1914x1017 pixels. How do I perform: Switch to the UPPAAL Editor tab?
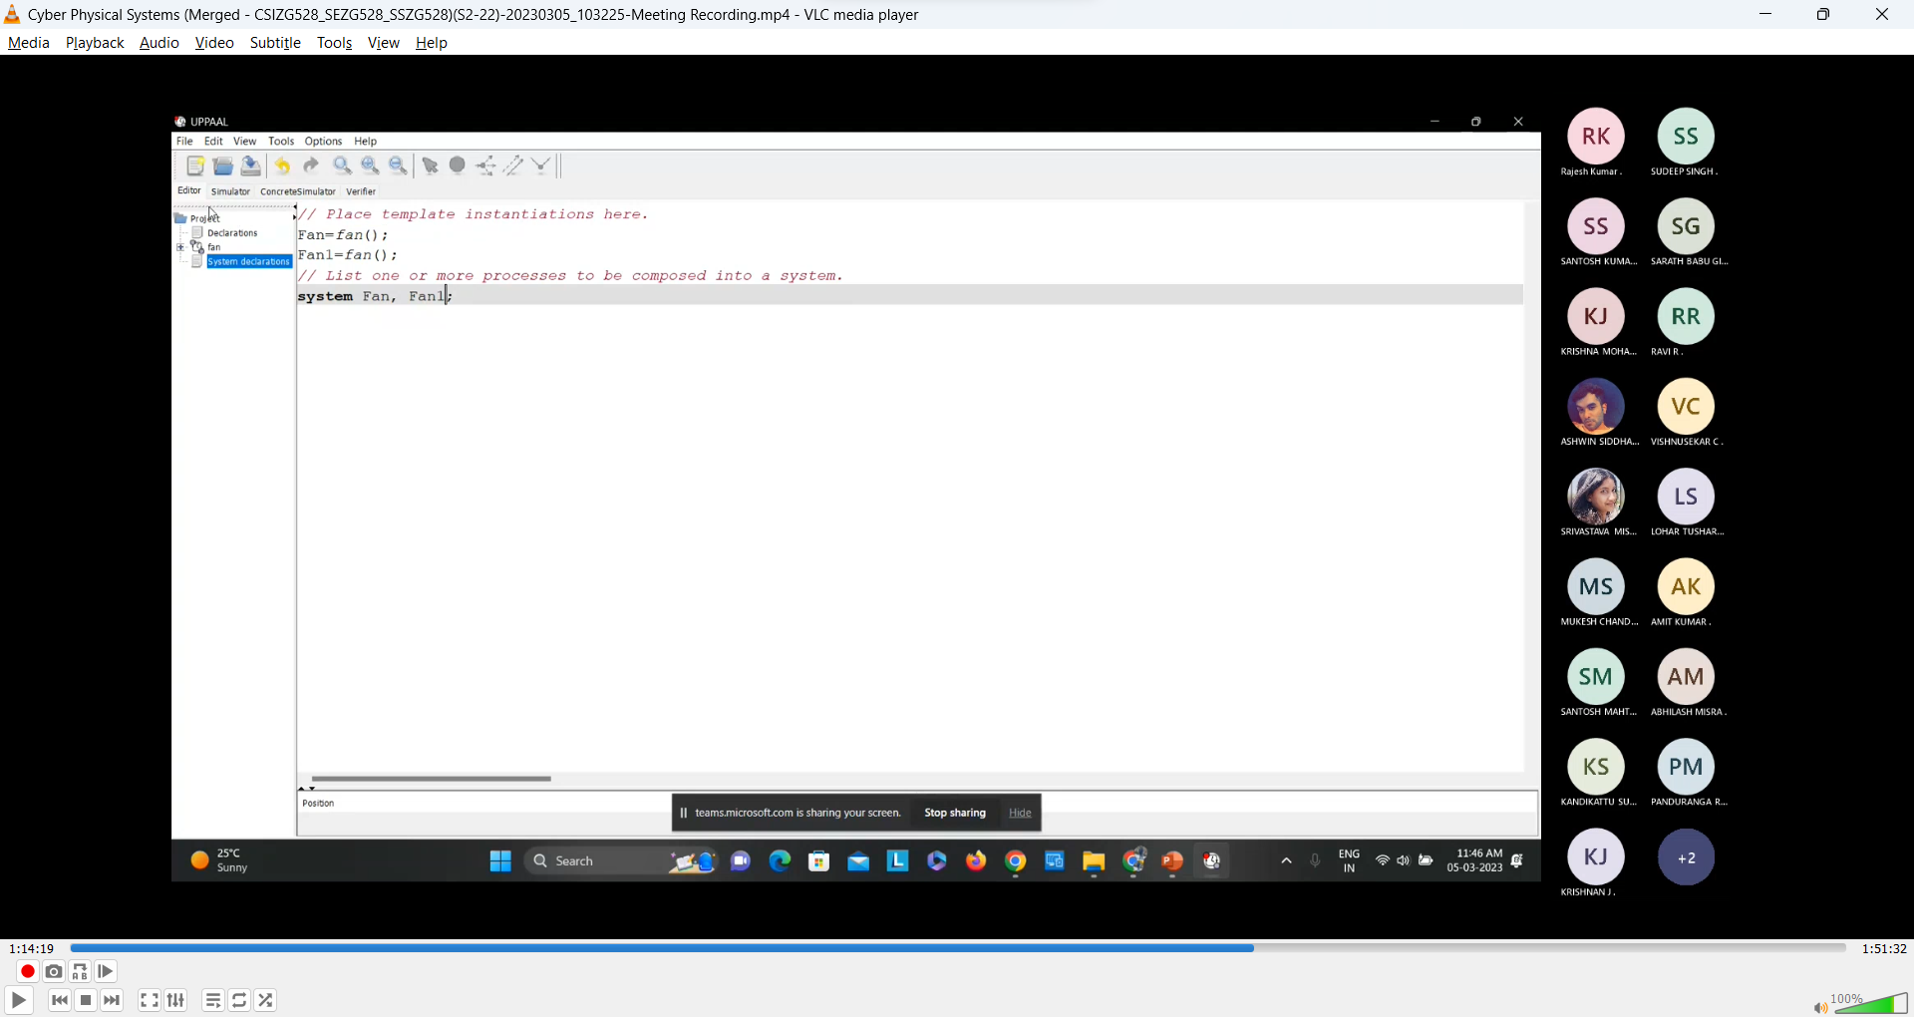[189, 190]
